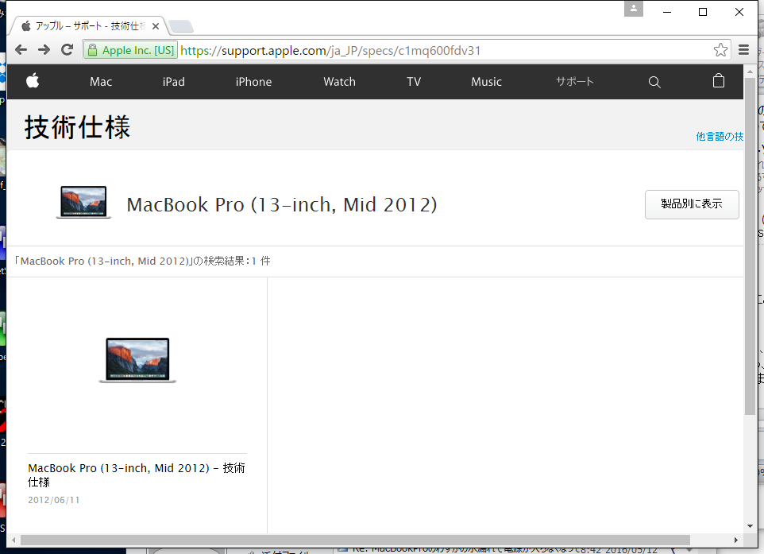
Task: Click the 他言語 link at right
Action: coord(720,137)
